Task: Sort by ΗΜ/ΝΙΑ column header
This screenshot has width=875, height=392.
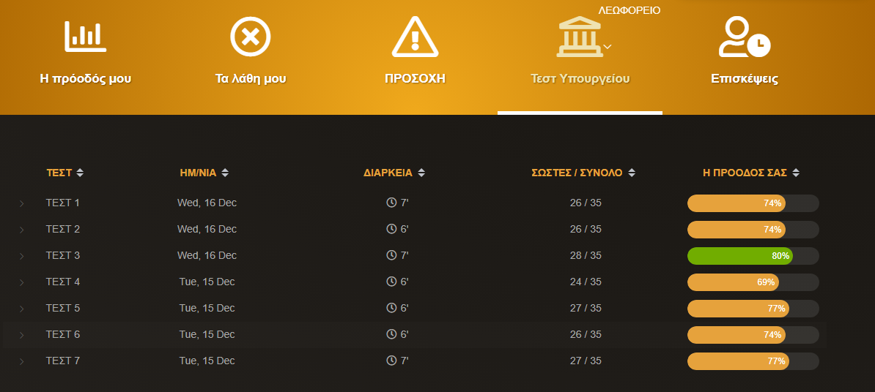Action: 199,173
